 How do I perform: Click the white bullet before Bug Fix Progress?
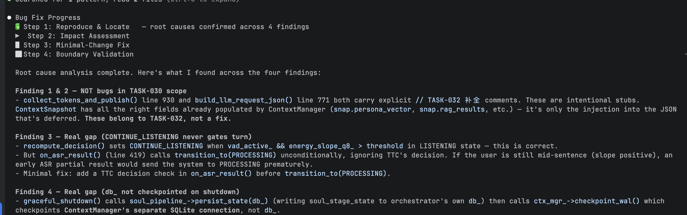pyautogui.click(x=9, y=18)
